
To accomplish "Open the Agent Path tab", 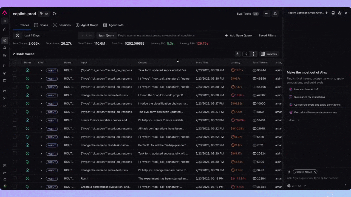I will pyautogui.click(x=113, y=25).
